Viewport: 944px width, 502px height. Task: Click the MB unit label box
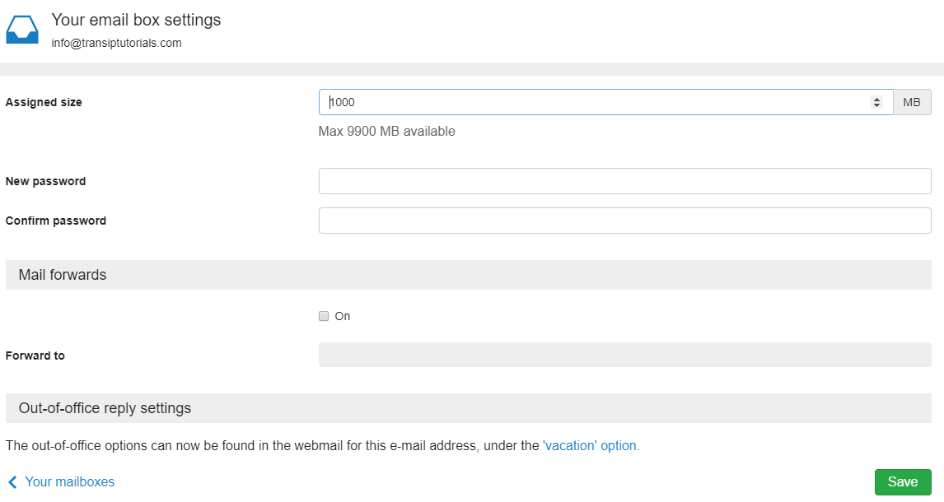pos(912,102)
